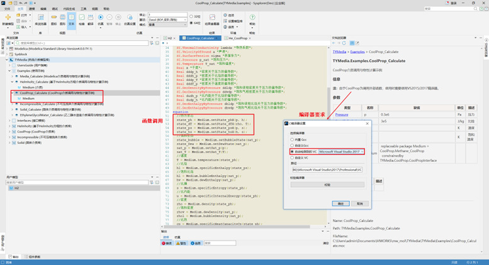Start simulation with the blue play icon
489x265 pixels.
click(x=101, y=18)
